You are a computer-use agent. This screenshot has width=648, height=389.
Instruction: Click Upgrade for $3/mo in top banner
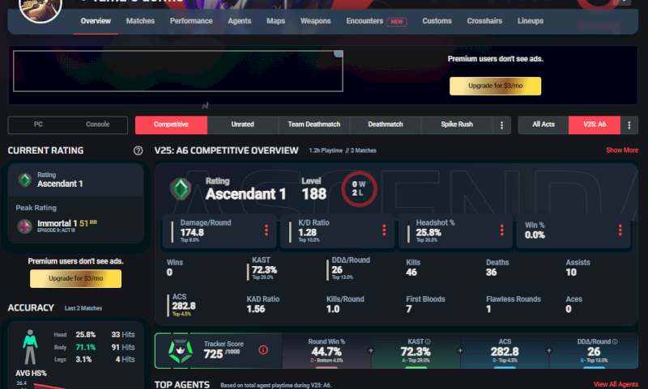point(495,86)
